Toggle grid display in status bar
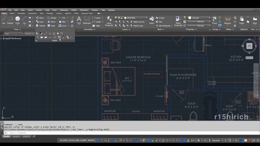 click(x=98, y=140)
